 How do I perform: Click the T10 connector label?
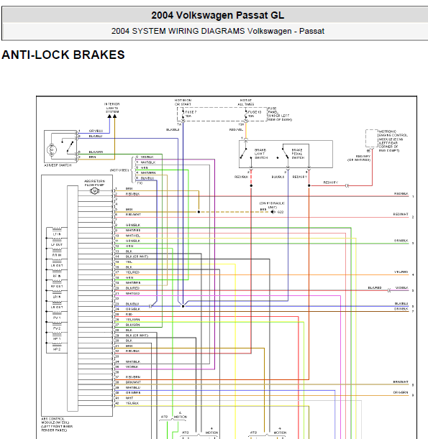tap(140, 183)
